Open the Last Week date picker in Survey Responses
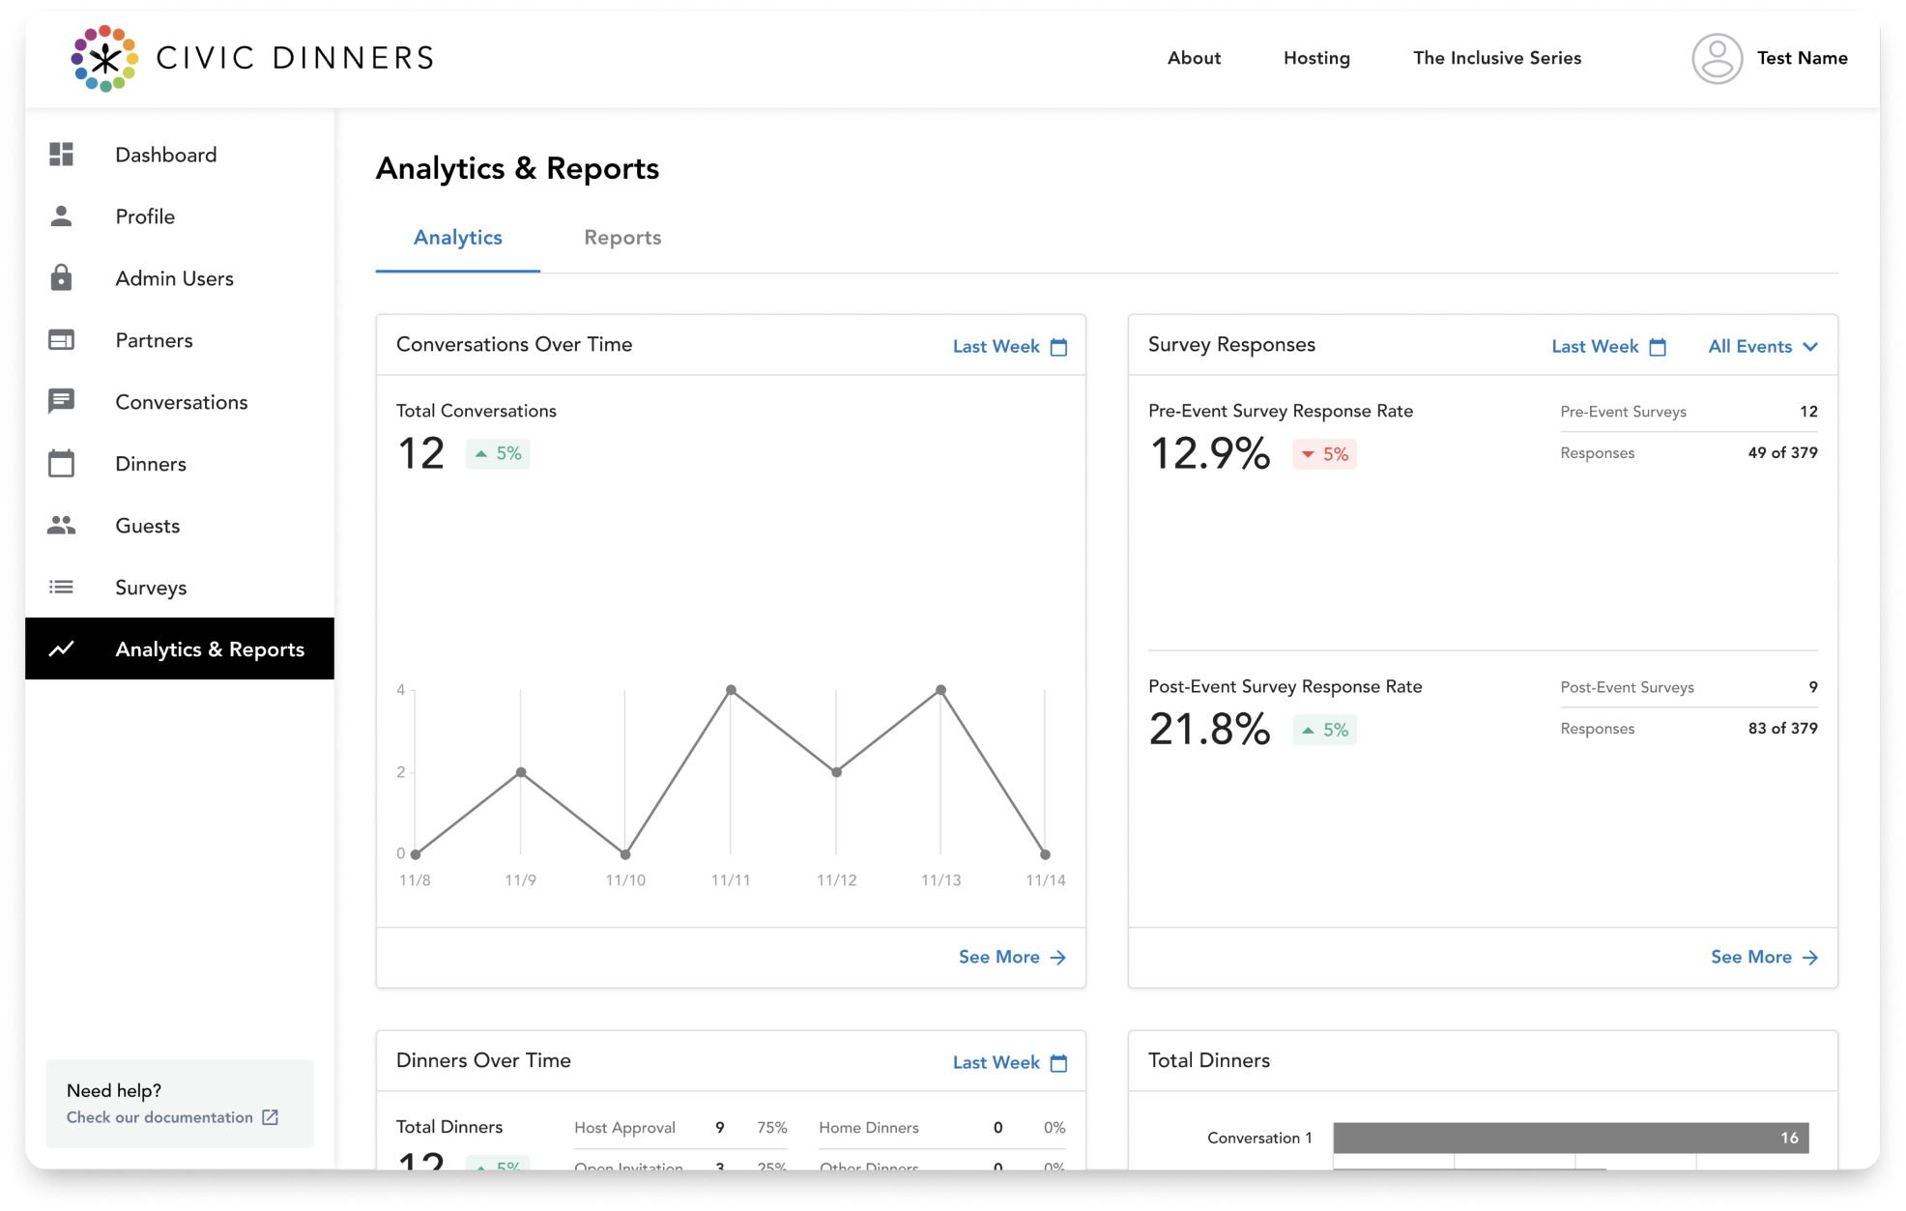1906x1211 pixels. (x=1608, y=347)
